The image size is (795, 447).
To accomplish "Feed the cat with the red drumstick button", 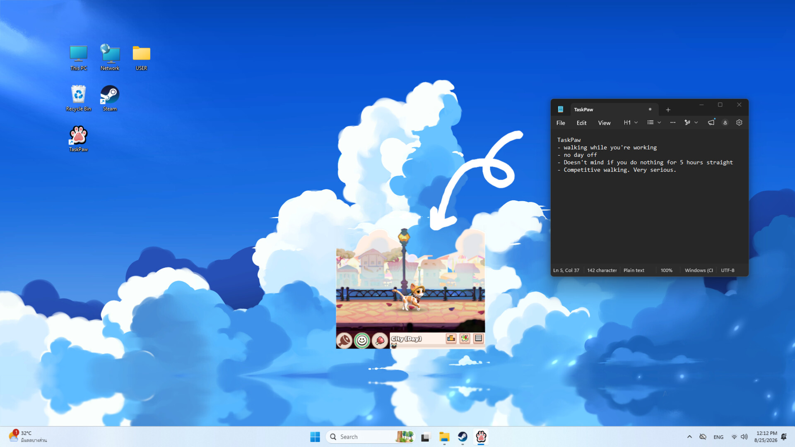I will (380, 340).
